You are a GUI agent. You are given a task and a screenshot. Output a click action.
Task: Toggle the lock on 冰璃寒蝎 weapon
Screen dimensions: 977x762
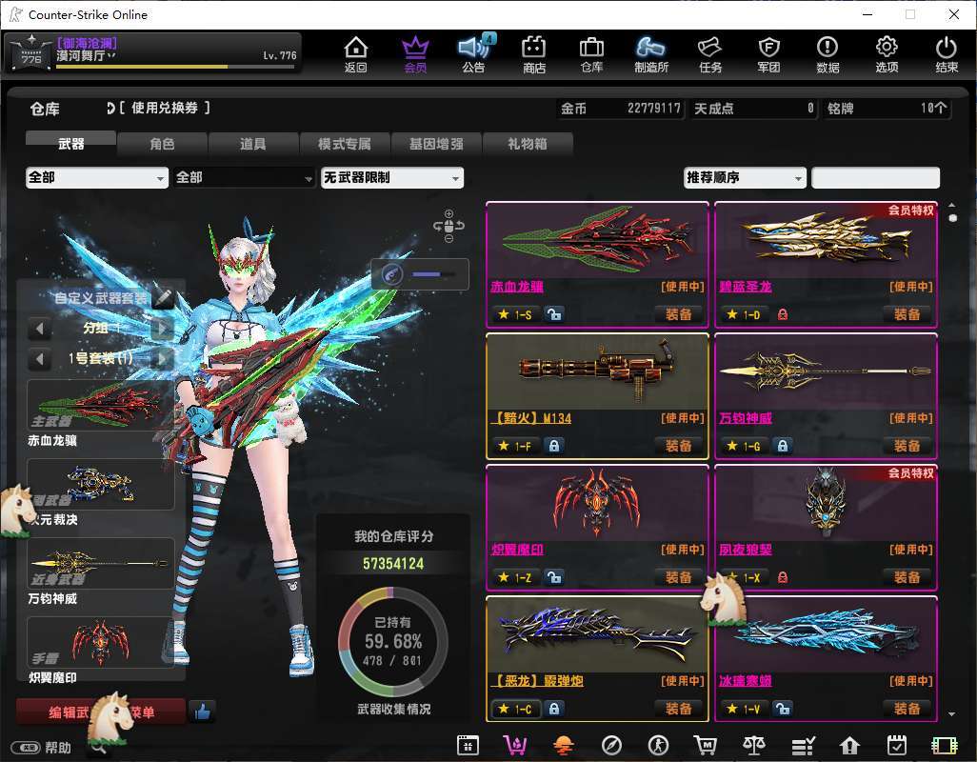(782, 709)
